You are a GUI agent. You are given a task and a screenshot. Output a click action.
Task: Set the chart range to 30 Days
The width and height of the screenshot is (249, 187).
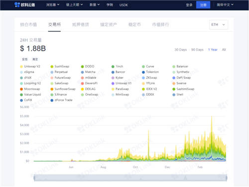point(180,49)
